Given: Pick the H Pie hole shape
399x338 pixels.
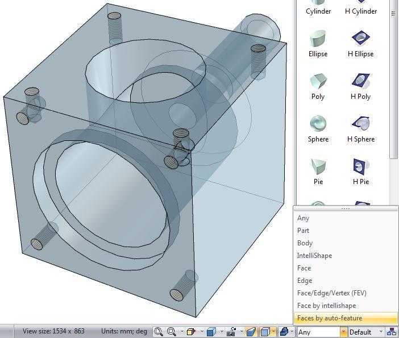Looking at the screenshot, I should [x=361, y=166].
